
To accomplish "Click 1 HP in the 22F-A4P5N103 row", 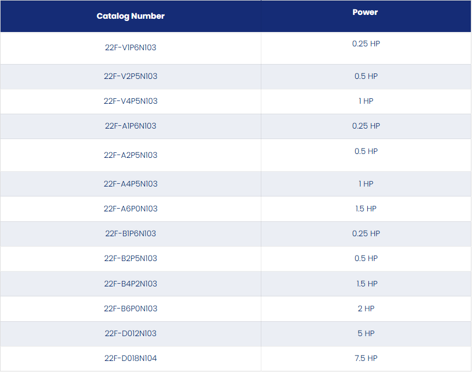I will [366, 184].
